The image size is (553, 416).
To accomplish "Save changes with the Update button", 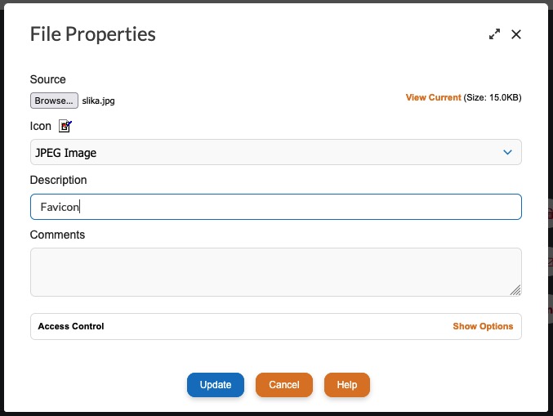I will tap(216, 385).
